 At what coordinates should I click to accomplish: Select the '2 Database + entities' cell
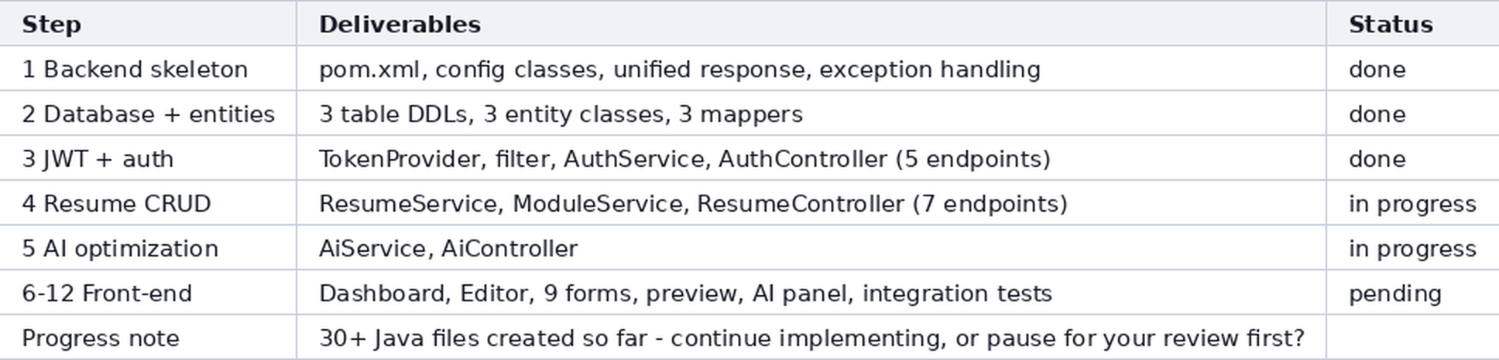(148, 114)
